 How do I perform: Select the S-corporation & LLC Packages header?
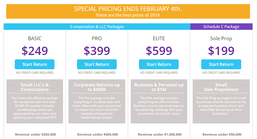click(x=97, y=26)
